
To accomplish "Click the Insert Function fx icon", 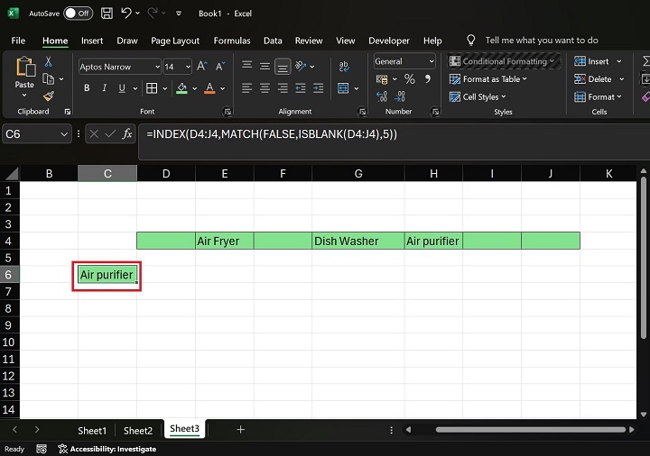I will pos(127,133).
